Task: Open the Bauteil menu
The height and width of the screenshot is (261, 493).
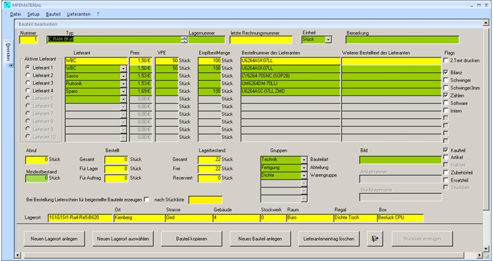Action: (x=53, y=13)
